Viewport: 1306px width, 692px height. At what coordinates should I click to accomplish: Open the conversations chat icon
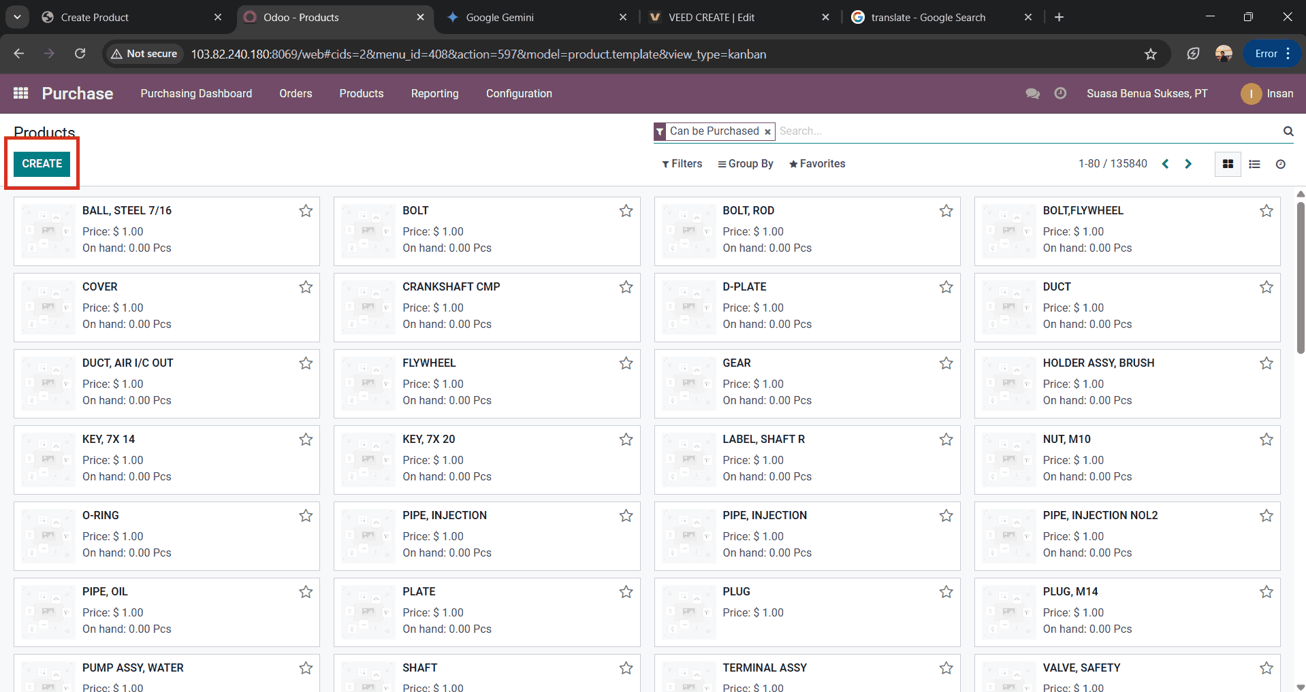point(1032,93)
